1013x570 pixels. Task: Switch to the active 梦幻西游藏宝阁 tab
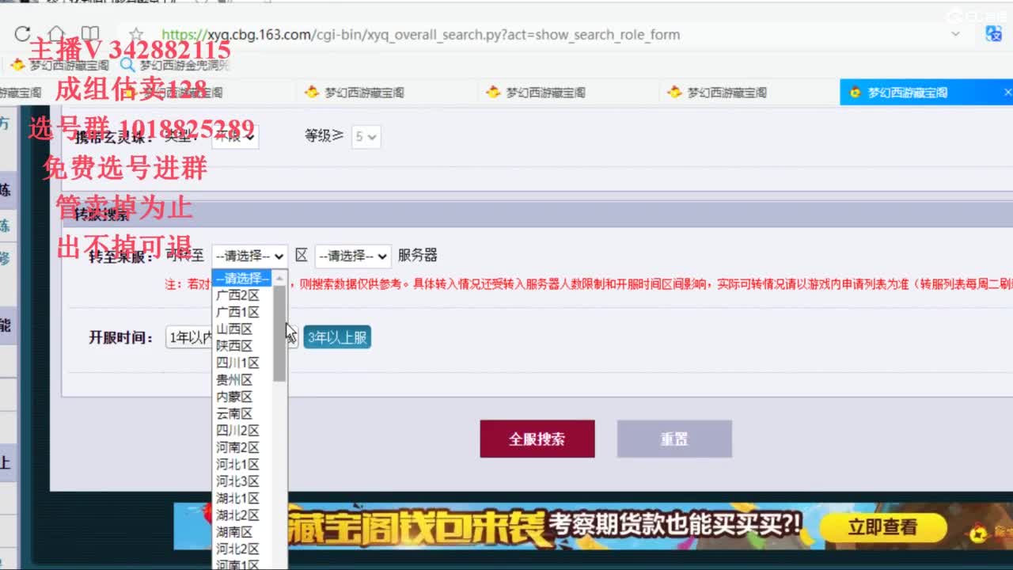pyautogui.click(x=907, y=93)
